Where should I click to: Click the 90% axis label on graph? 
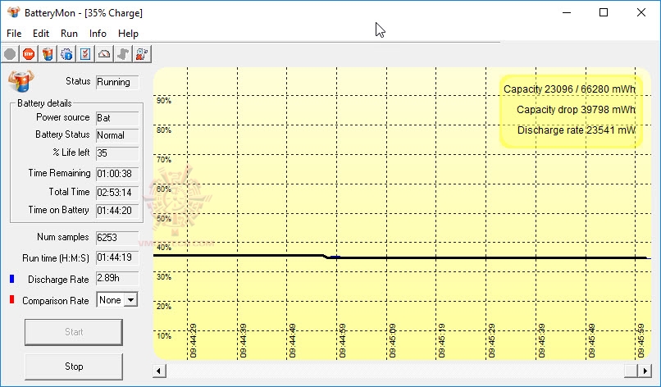pyautogui.click(x=164, y=100)
